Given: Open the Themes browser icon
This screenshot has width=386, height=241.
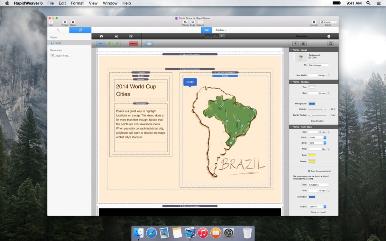Looking at the screenshot, I should 185,22.
